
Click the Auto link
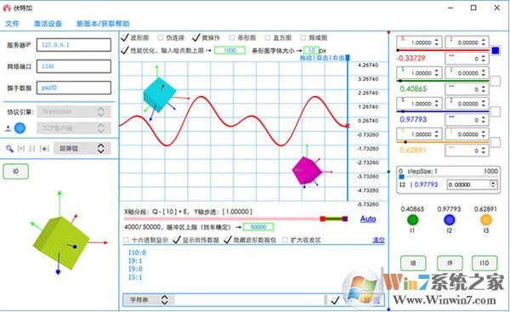tap(368, 219)
